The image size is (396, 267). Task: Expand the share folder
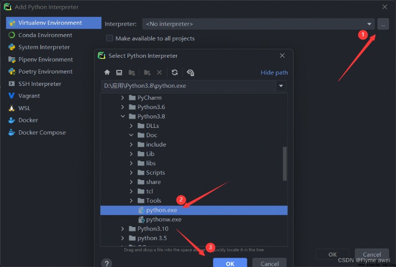[131, 182]
